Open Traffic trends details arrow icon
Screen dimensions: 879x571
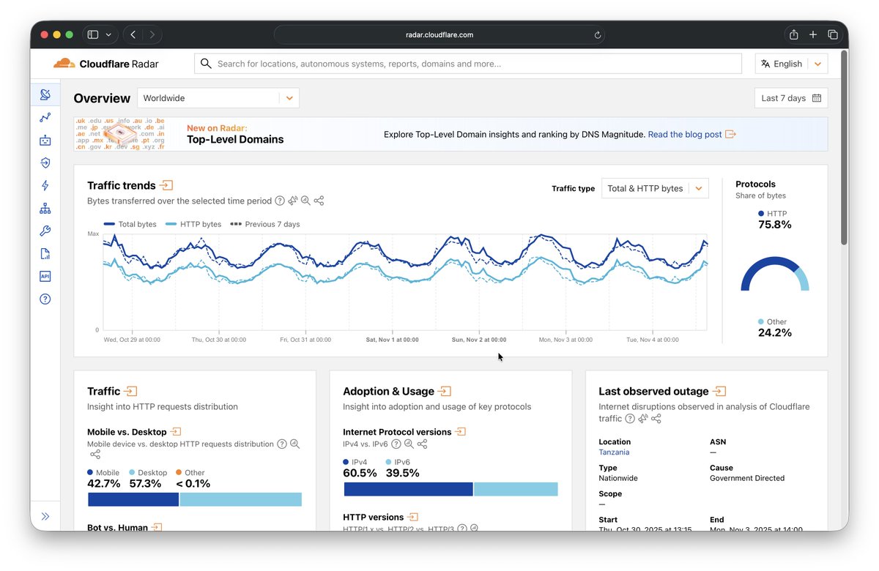[x=166, y=185]
